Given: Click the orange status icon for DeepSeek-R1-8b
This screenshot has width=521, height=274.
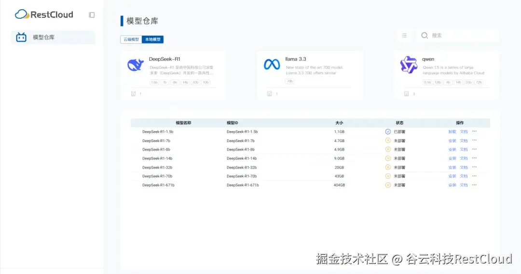Looking at the screenshot, I should click(x=388, y=150).
